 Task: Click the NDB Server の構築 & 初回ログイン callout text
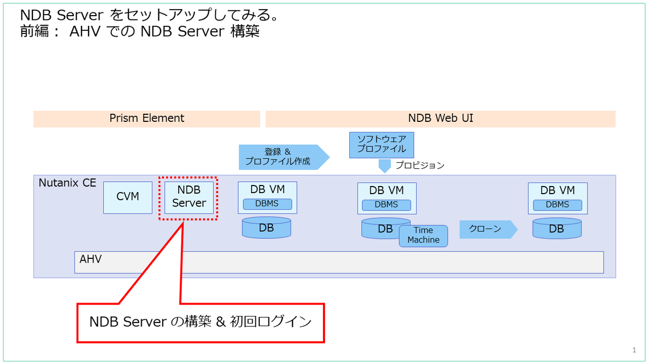pos(201,322)
